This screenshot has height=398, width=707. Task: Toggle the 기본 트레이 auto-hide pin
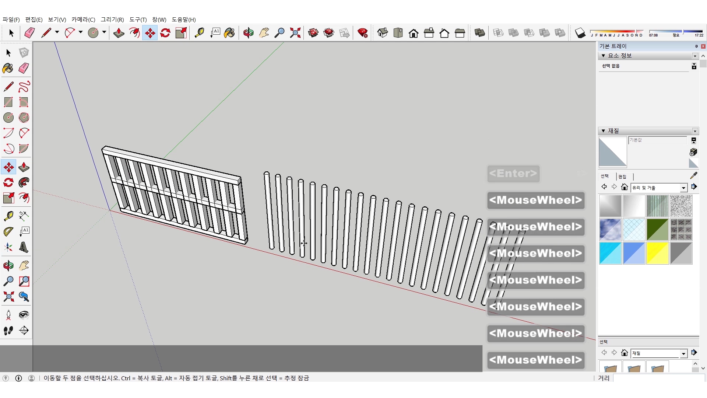pos(696,46)
